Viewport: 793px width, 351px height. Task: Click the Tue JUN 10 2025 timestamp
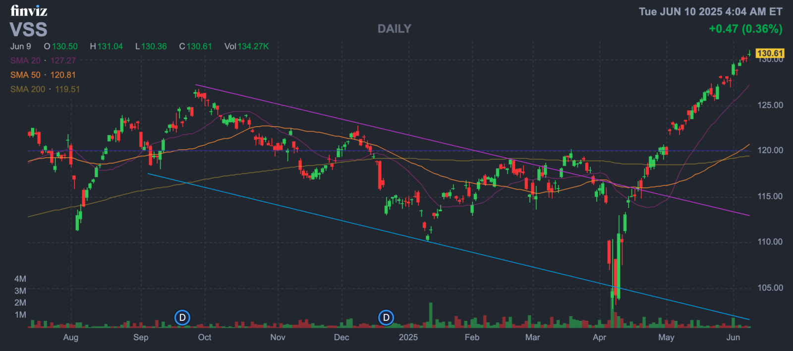point(711,11)
